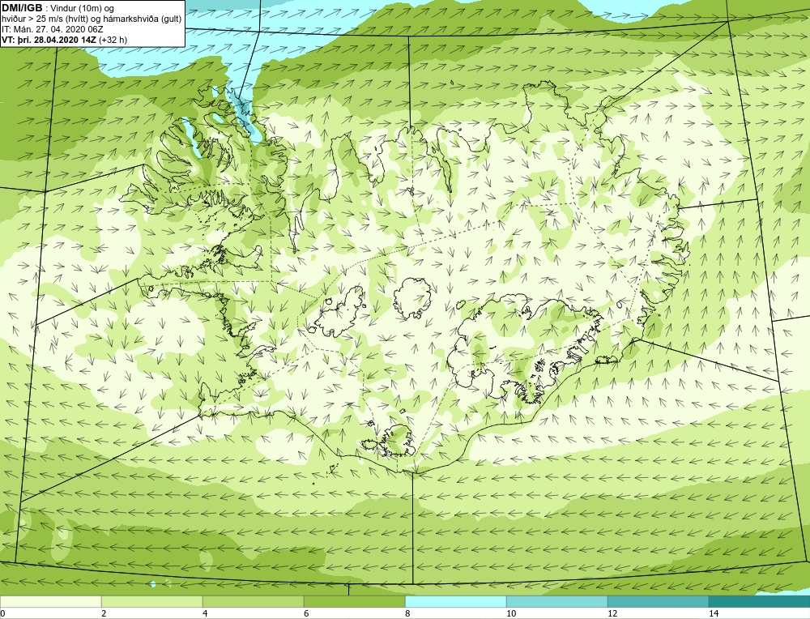Screen dimensions: 810x619
Task: Click the legend swatch above 14 m/s
Action: click(760, 601)
